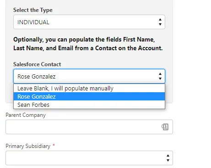This screenshot has height=168, width=211.
Task: Click the Parent Company lookup icon
Action: 165,127
